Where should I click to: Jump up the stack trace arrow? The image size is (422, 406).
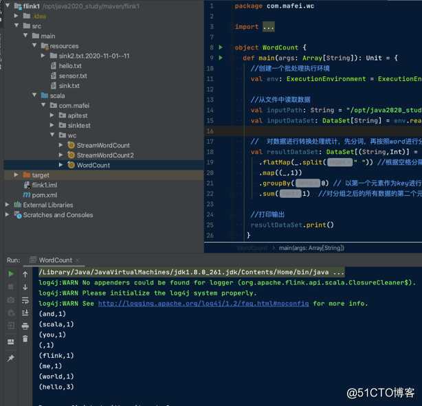click(25, 274)
